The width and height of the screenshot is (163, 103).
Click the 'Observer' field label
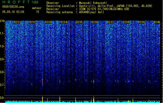53,3
